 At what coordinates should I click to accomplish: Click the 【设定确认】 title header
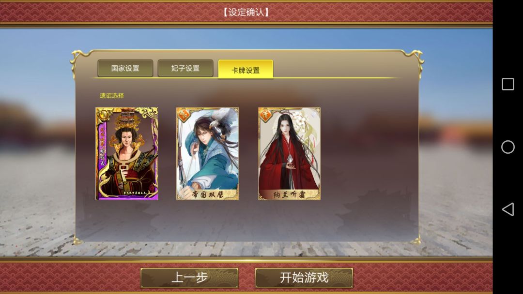[x=246, y=12]
